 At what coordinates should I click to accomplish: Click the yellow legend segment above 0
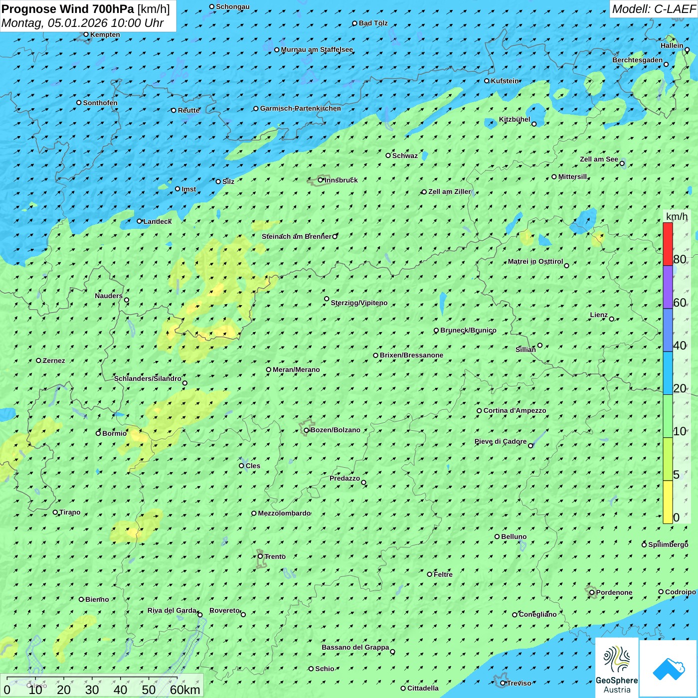tap(668, 502)
